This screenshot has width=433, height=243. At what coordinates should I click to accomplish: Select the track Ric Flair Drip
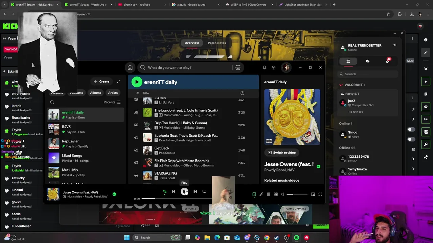coord(193,163)
